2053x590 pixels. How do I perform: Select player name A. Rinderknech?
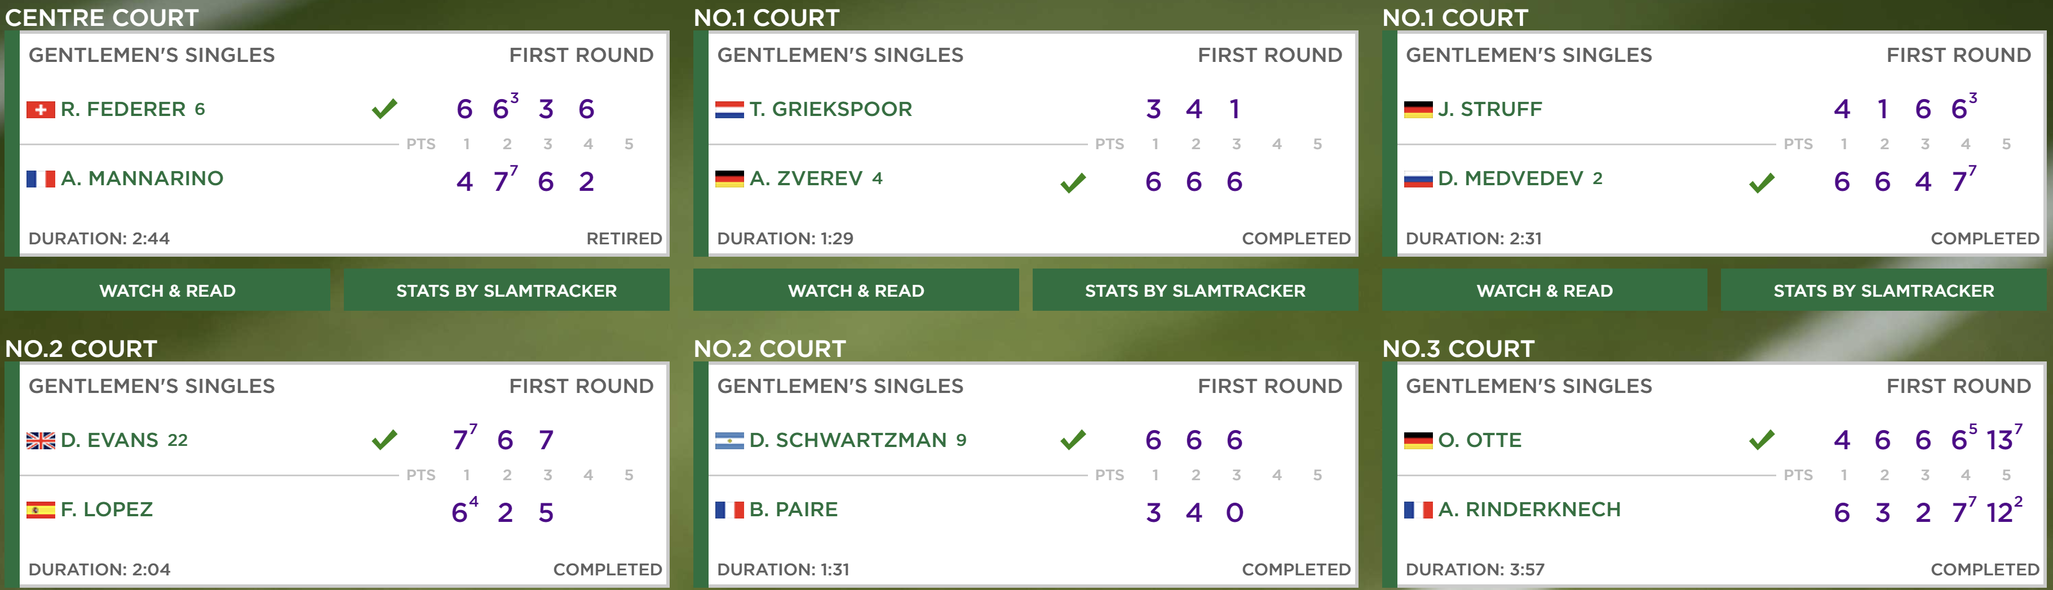pos(1529,509)
